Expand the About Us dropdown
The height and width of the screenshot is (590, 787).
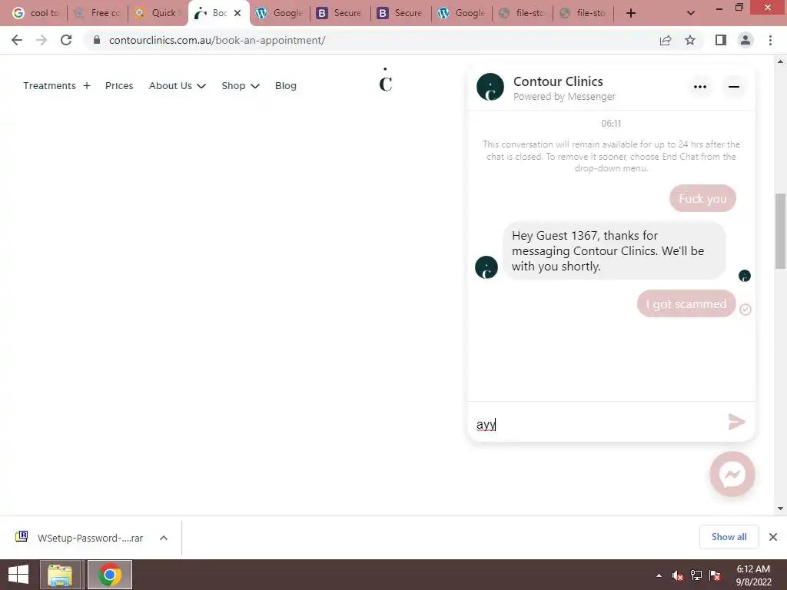pyautogui.click(x=178, y=86)
